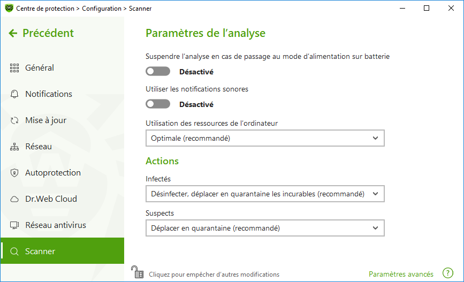
Task: Select the Scanner sidebar item
Action: (62, 251)
